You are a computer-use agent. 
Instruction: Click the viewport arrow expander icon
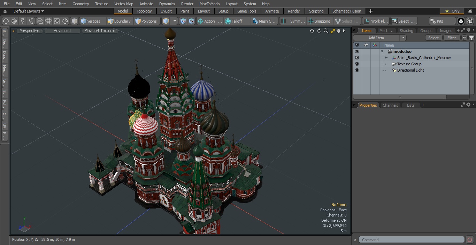(344, 31)
